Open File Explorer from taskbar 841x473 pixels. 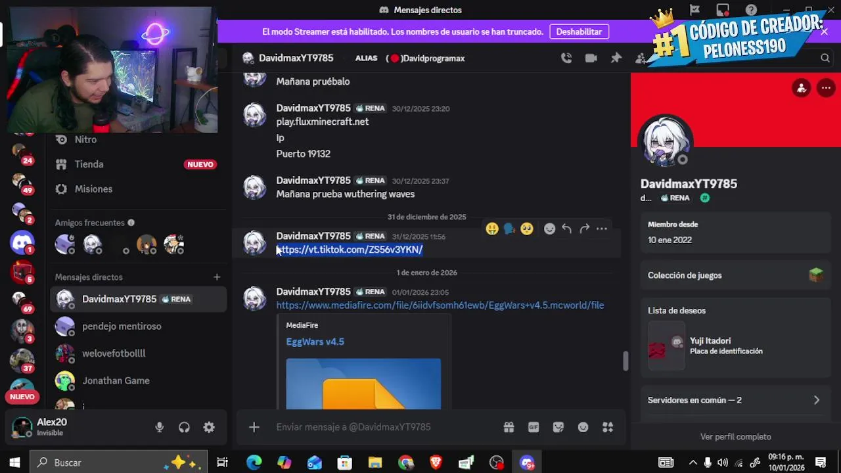(375, 462)
